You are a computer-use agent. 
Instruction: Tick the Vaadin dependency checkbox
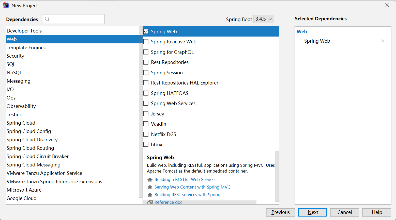(x=146, y=124)
